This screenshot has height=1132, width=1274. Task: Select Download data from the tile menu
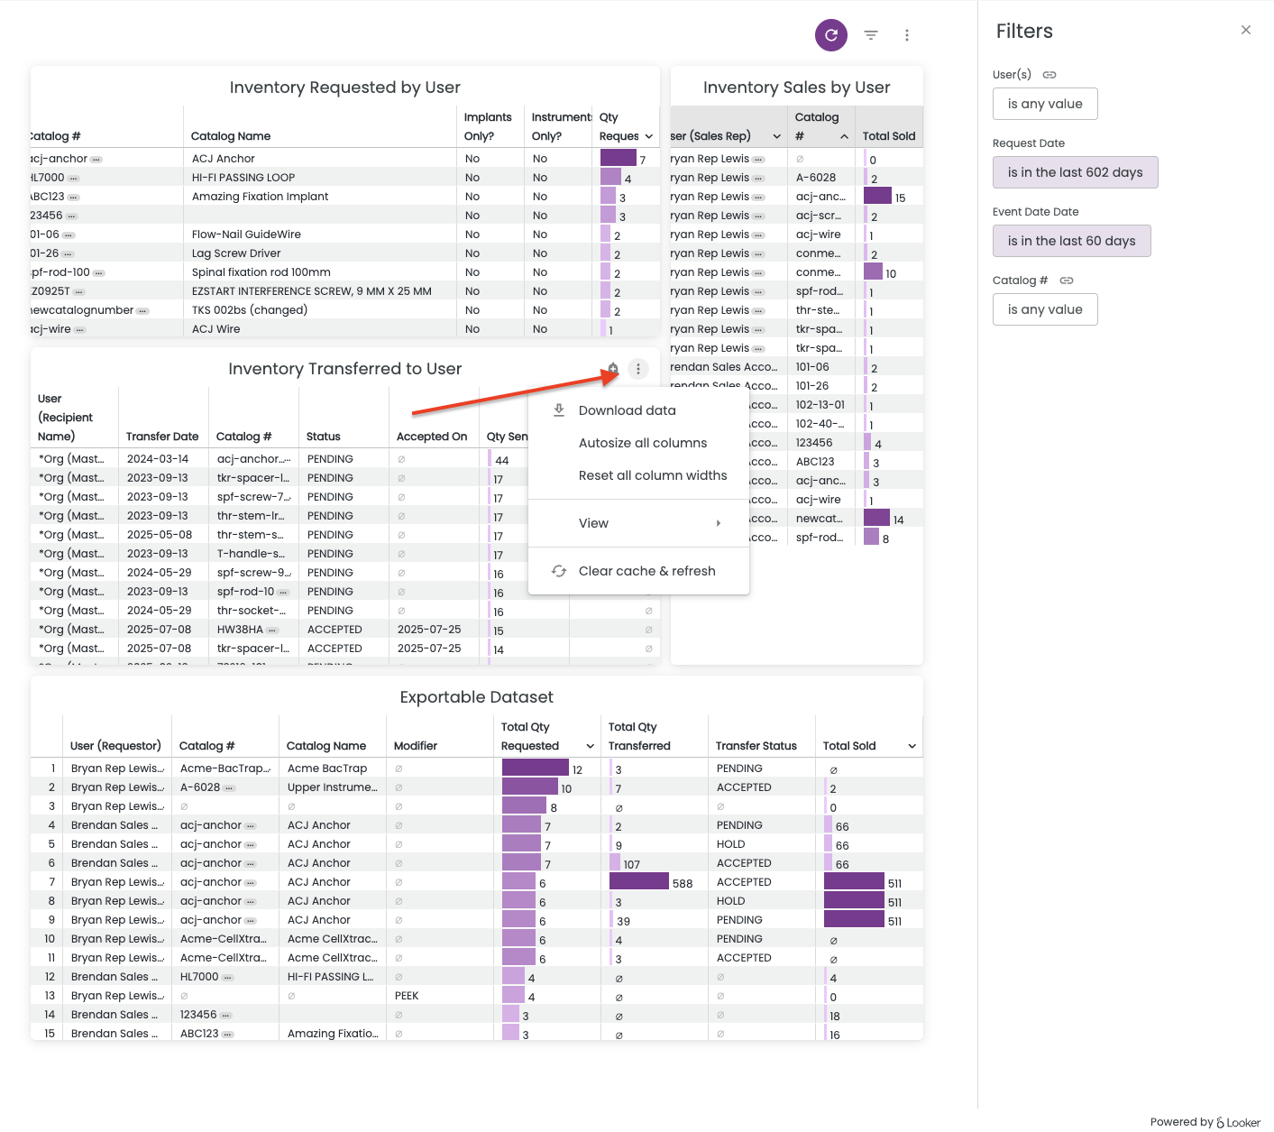627,410
